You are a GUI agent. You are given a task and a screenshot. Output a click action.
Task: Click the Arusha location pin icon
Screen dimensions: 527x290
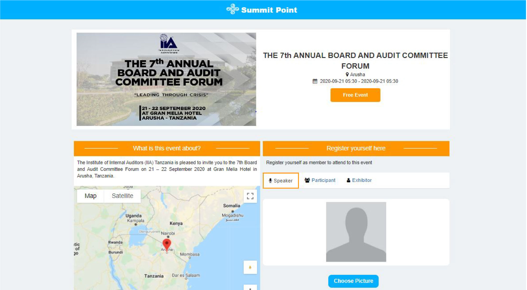pos(347,75)
